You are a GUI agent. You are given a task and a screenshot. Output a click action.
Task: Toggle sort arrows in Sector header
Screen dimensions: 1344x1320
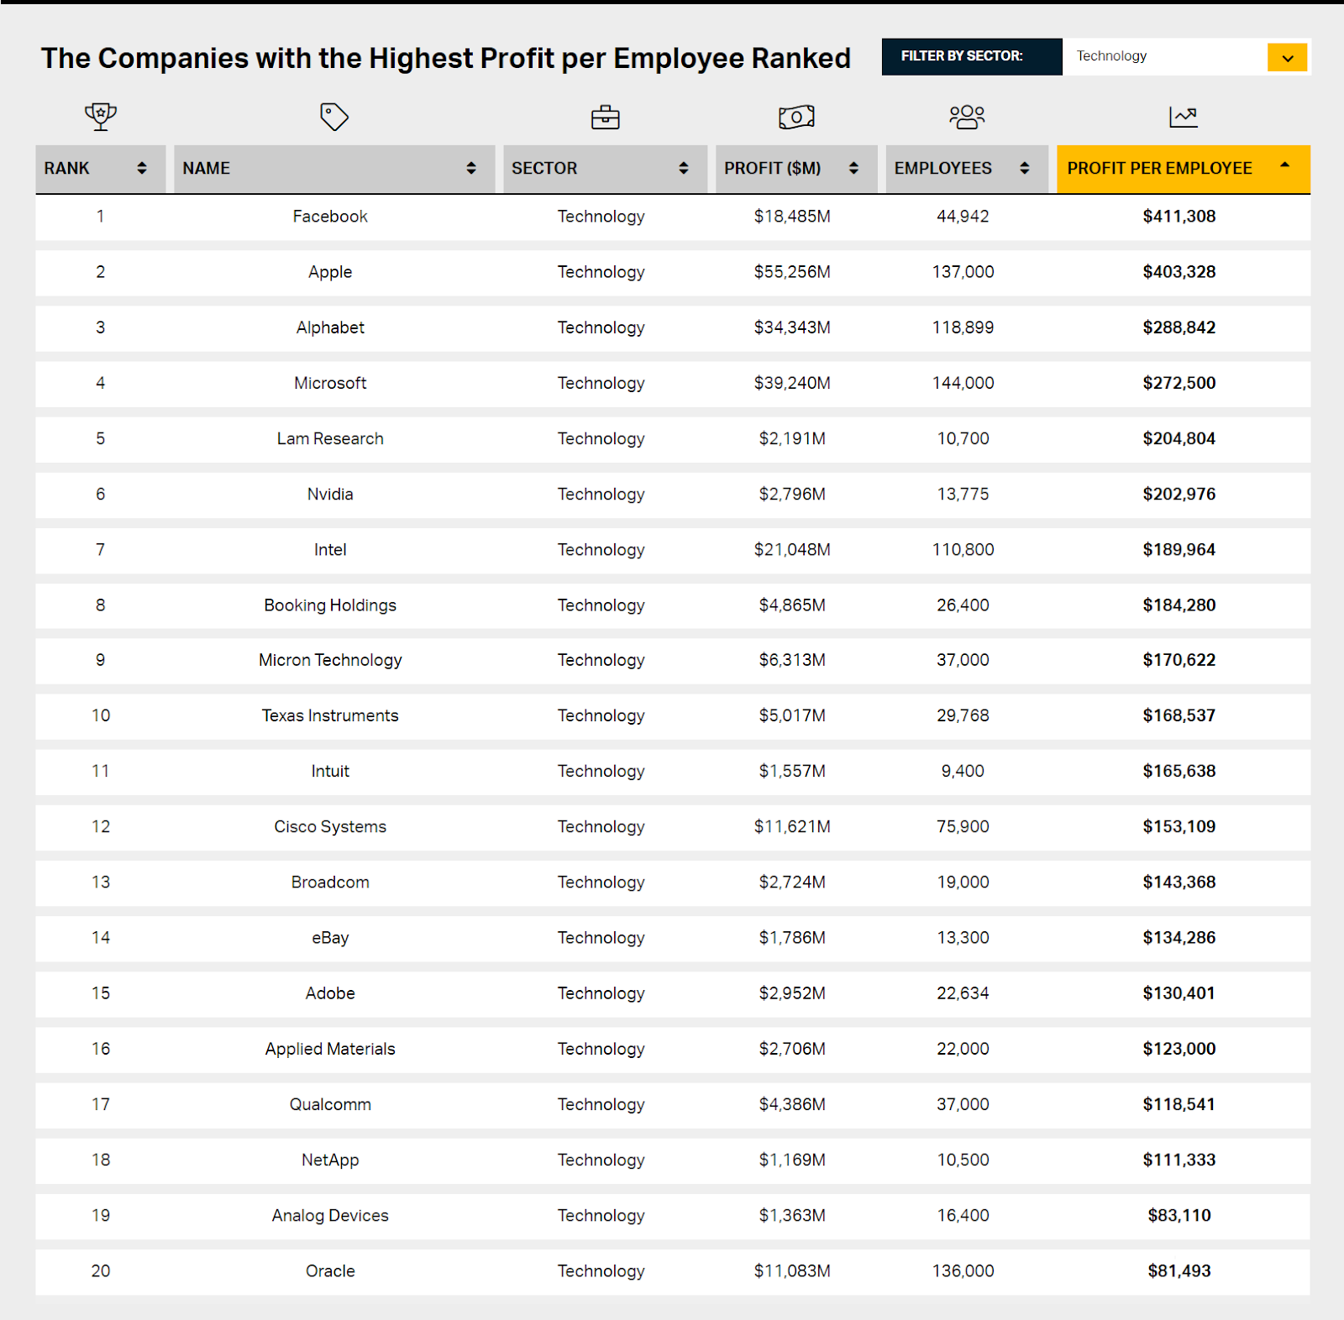684,169
